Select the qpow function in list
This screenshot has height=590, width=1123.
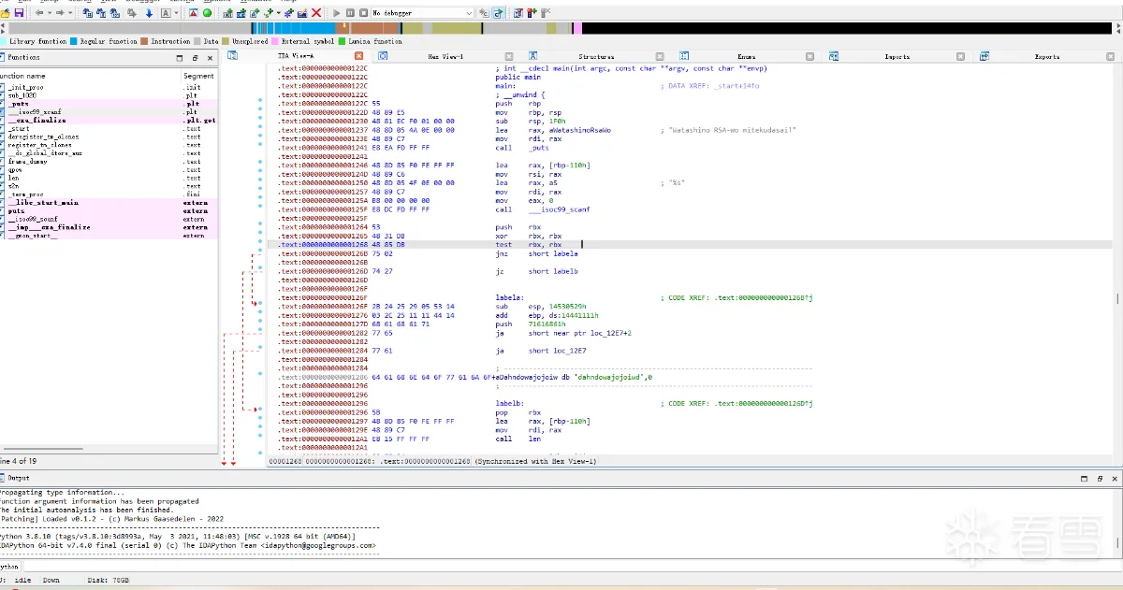pyautogui.click(x=15, y=169)
